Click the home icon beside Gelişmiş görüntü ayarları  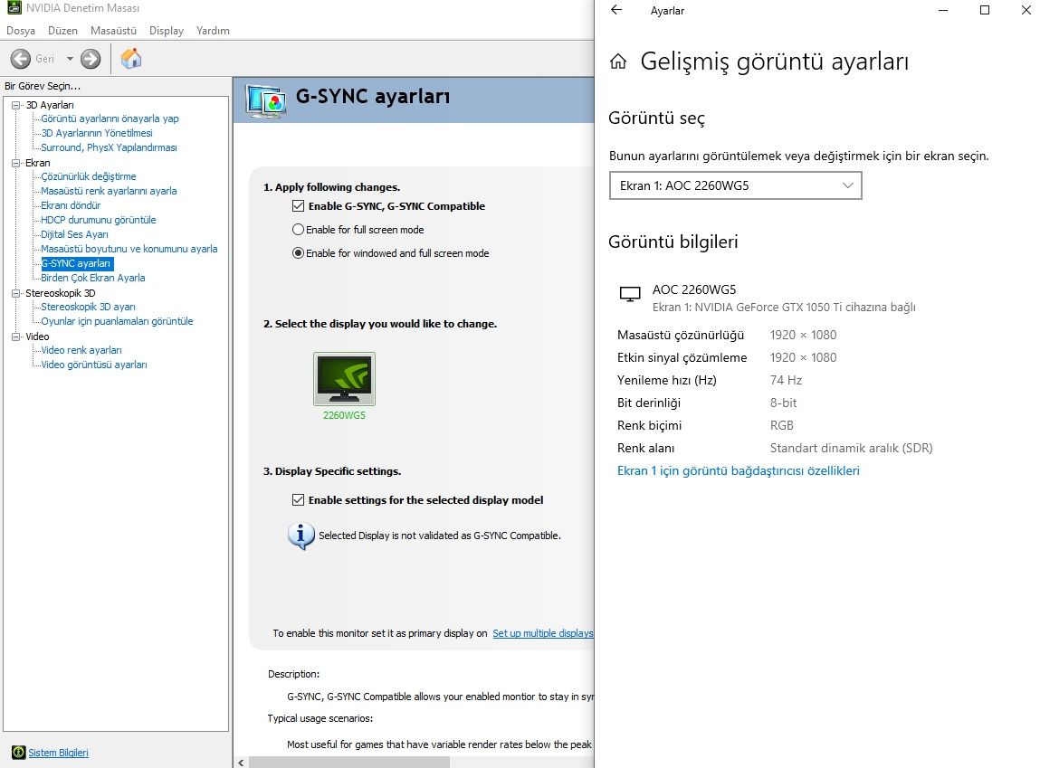[618, 62]
